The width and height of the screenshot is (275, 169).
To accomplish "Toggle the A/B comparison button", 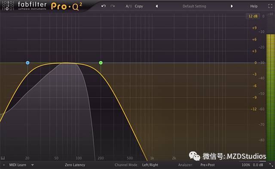I will (x=128, y=6).
